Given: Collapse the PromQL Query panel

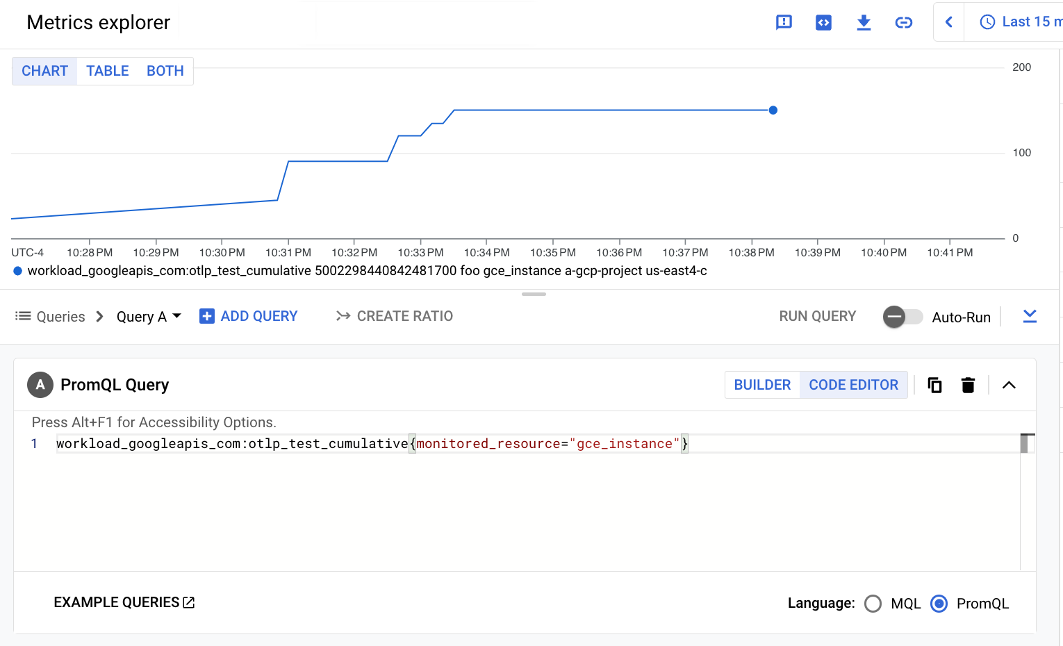Looking at the screenshot, I should pyautogui.click(x=1009, y=385).
